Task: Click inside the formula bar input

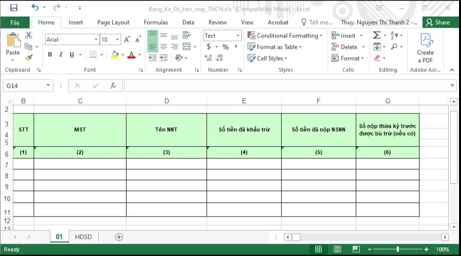Action: 287,86
